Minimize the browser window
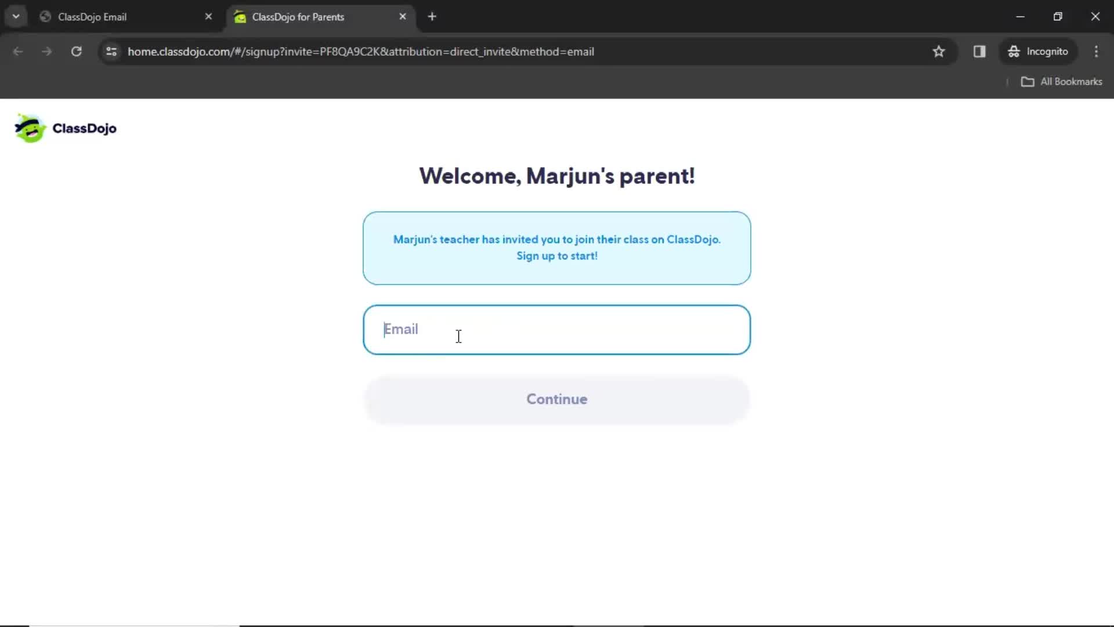 (1020, 17)
